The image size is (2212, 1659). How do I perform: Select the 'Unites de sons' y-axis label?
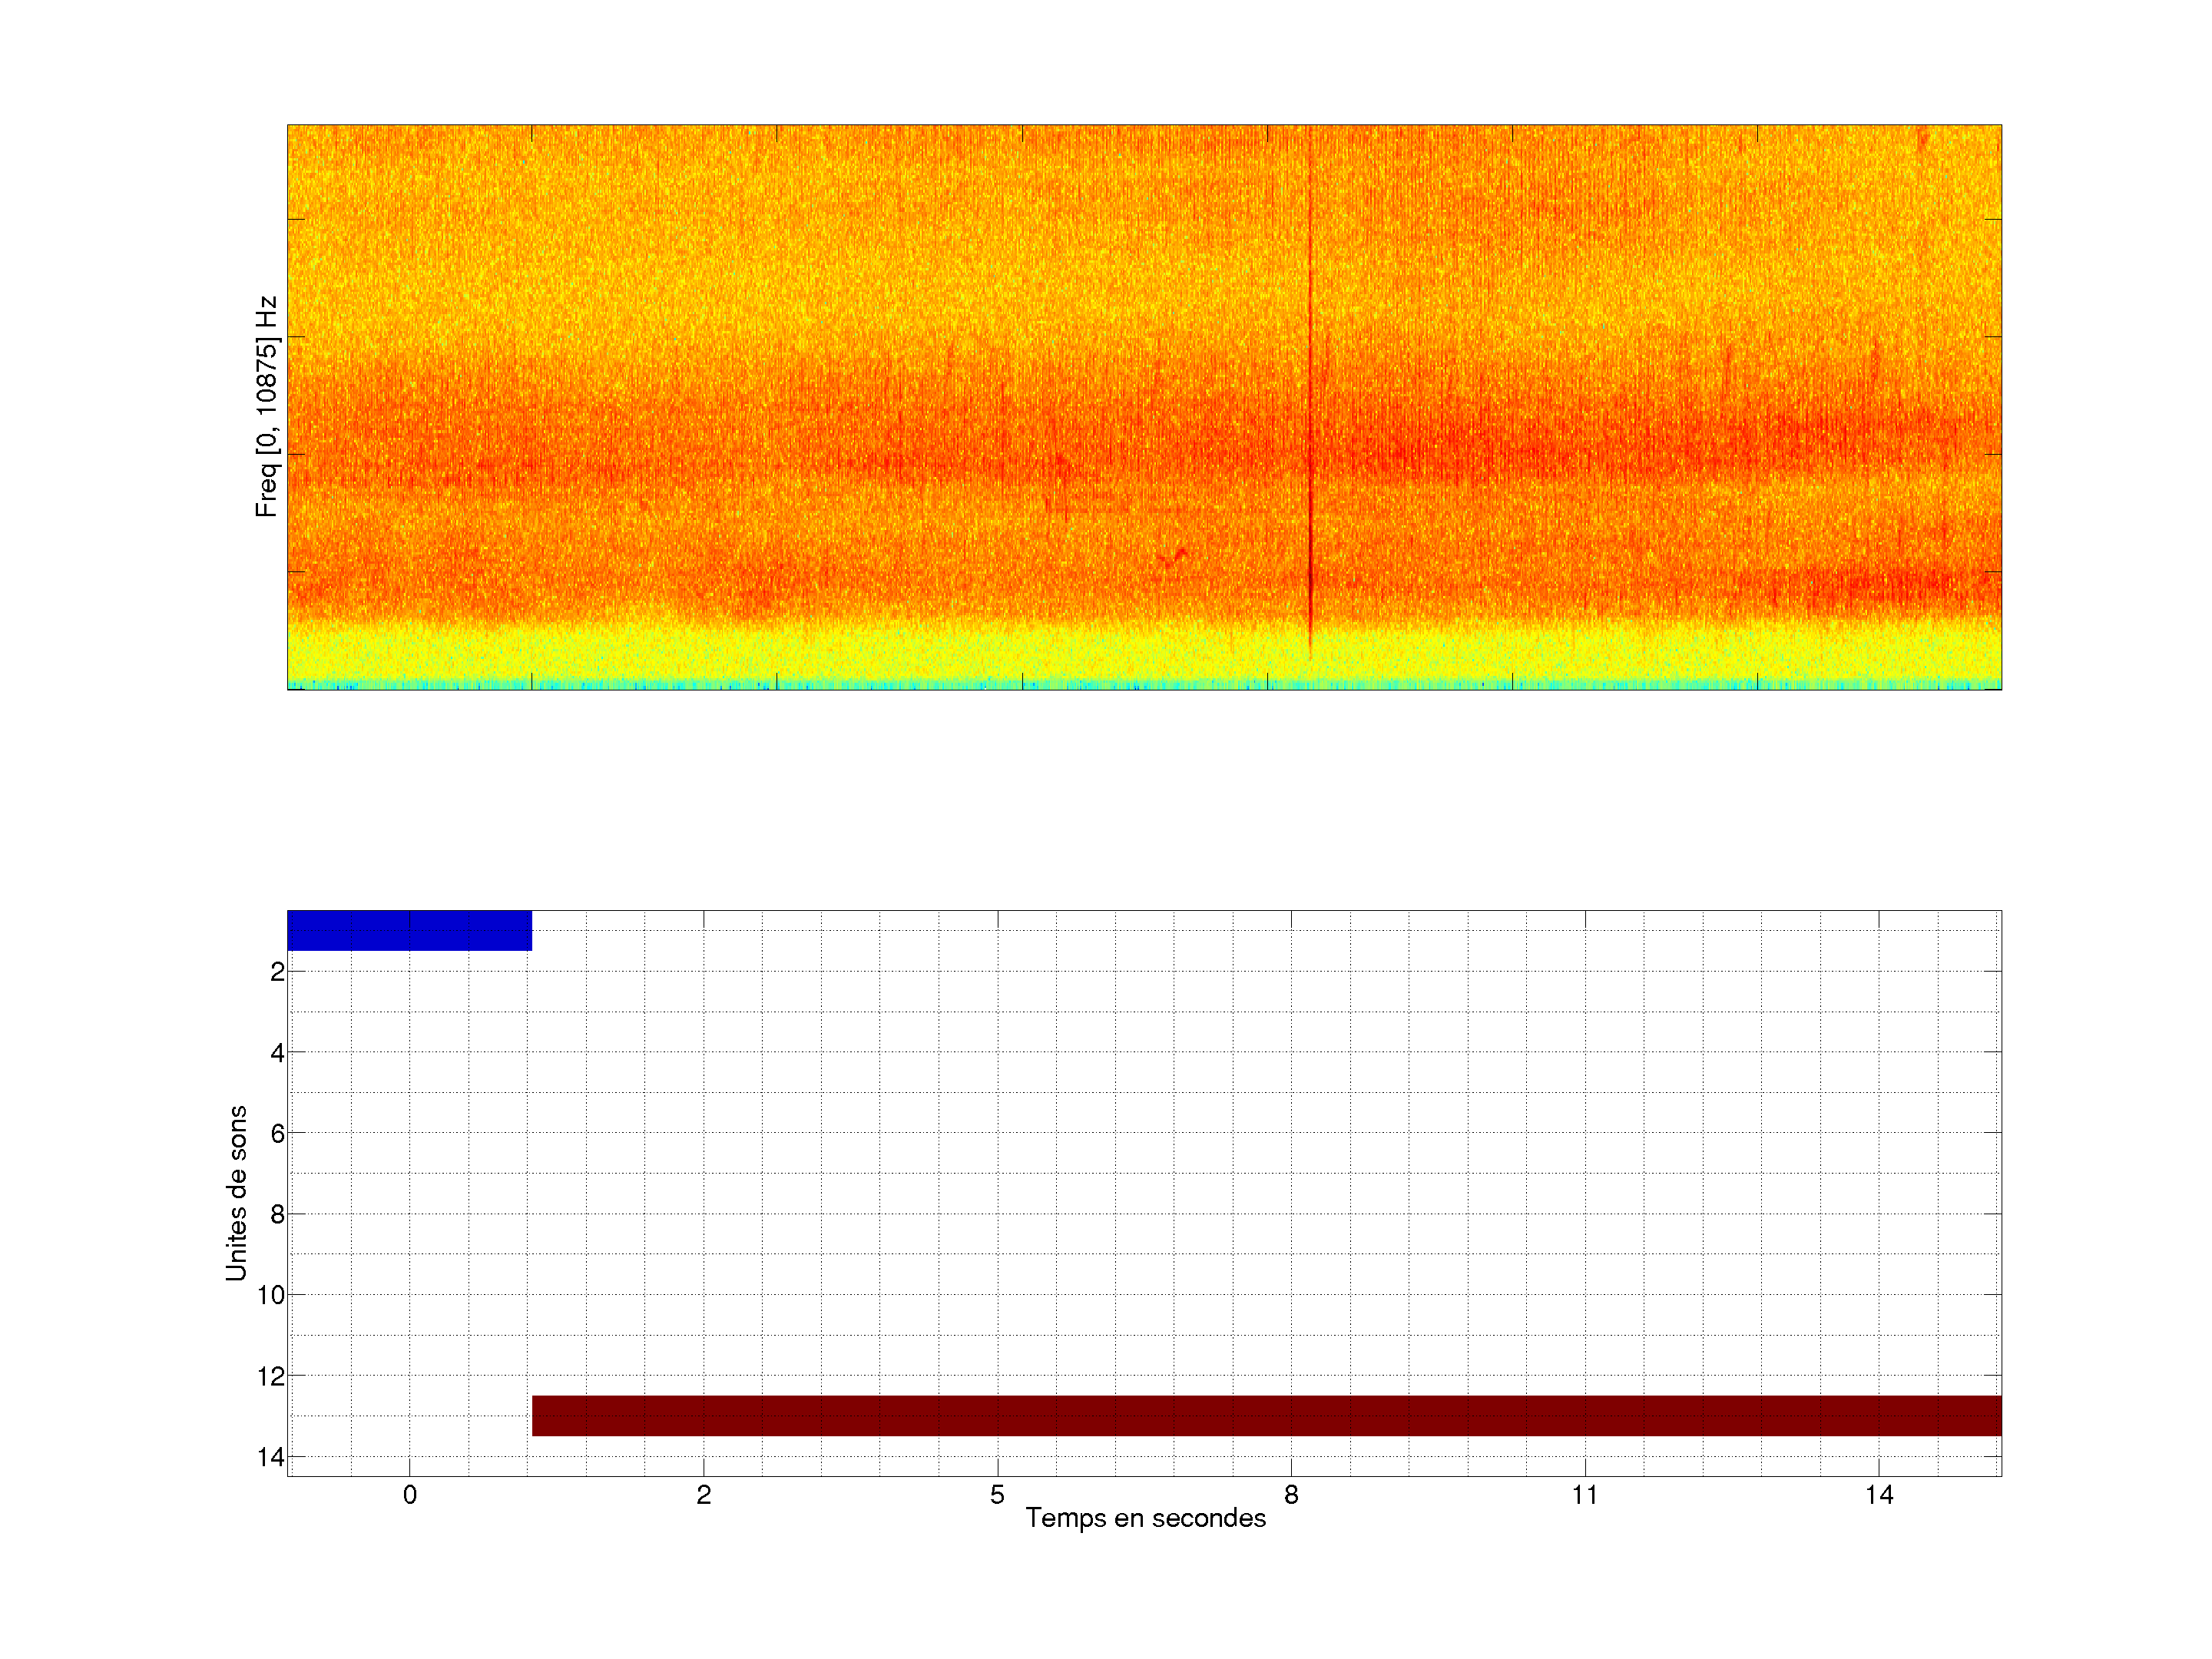(x=236, y=1193)
